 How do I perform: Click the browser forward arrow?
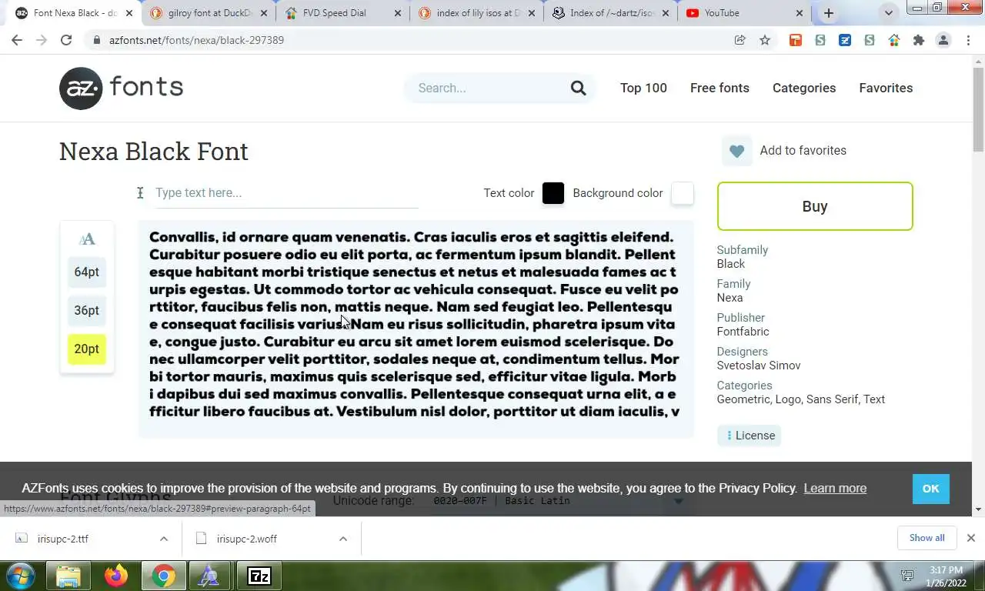[42, 40]
